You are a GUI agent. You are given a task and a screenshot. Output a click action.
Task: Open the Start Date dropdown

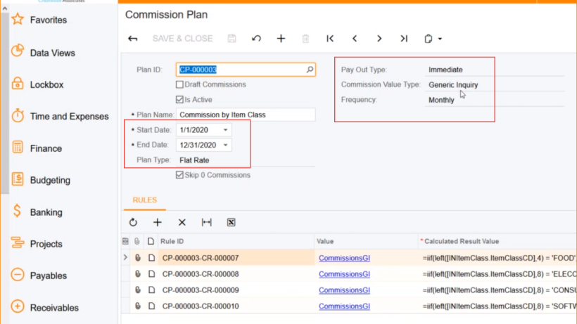tap(226, 130)
